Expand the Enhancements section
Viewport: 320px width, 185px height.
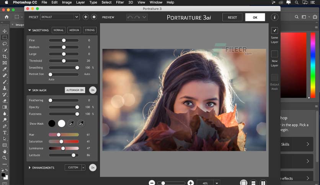pos(29,168)
